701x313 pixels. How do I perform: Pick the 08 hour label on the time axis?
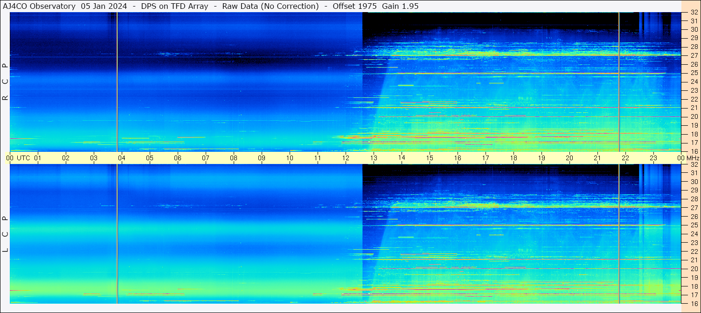(x=234, y=158)
